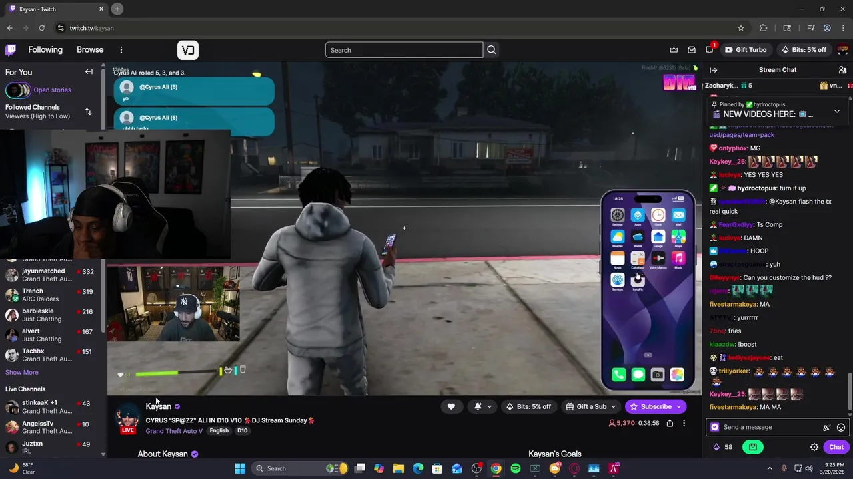853x479 pixels.
Task: Collapse the For You side panel
Action: (x=89, y=72)
